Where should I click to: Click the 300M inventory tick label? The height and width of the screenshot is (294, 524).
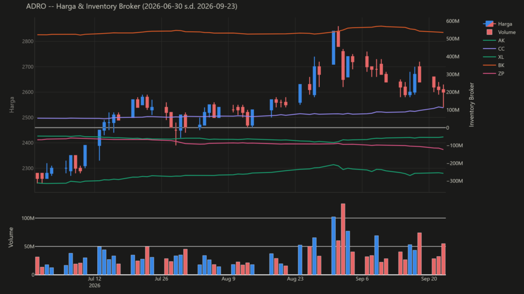453,75
